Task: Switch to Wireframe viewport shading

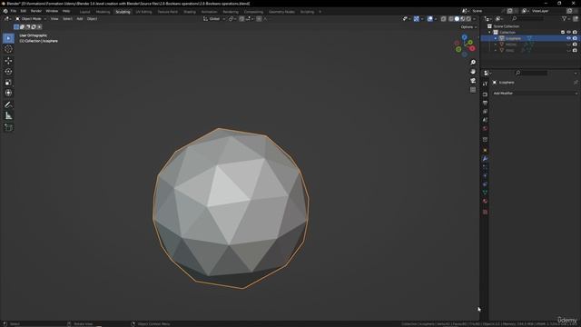Action: tap(451, 18)
